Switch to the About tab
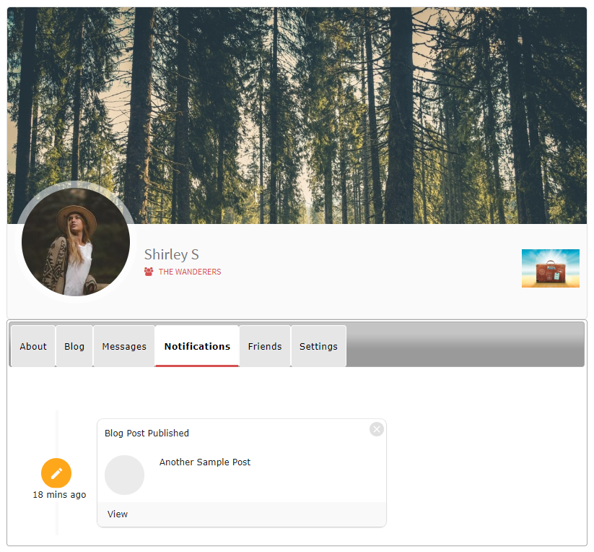This screenshot has height=552, width=594. (33, 346)
